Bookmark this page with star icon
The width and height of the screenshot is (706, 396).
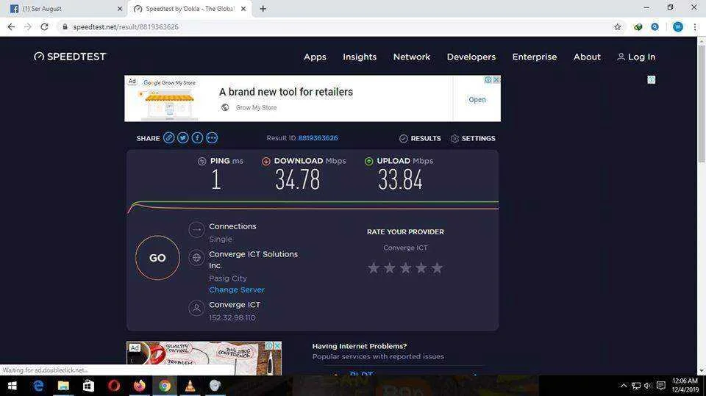coord(617,27)
